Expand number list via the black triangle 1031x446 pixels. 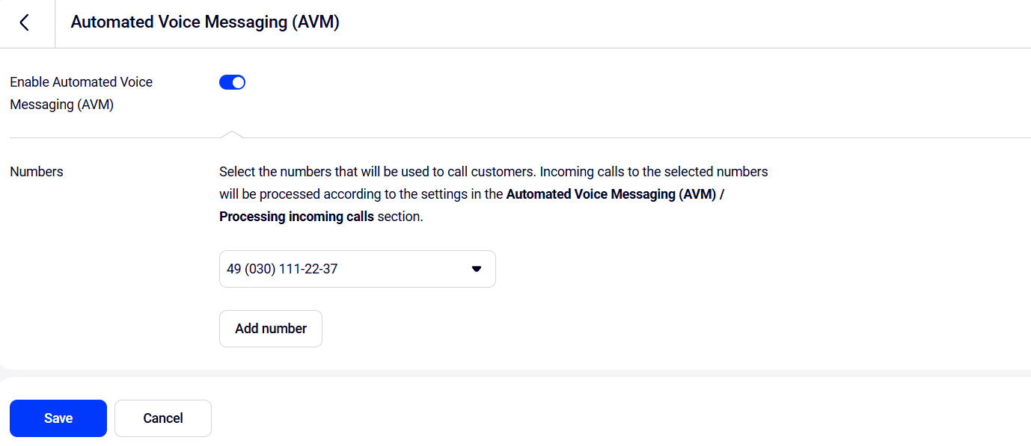(477, 269)
